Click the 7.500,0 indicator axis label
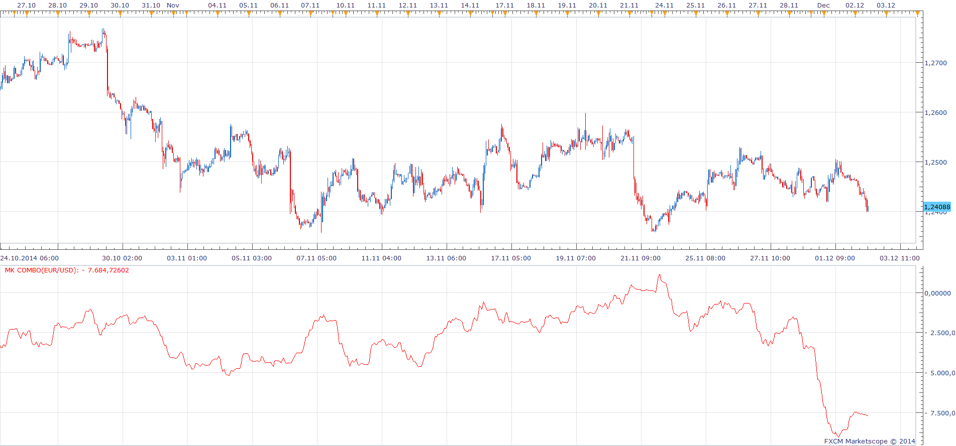Screen dimensions: 956x446 (x=940, y=413)
